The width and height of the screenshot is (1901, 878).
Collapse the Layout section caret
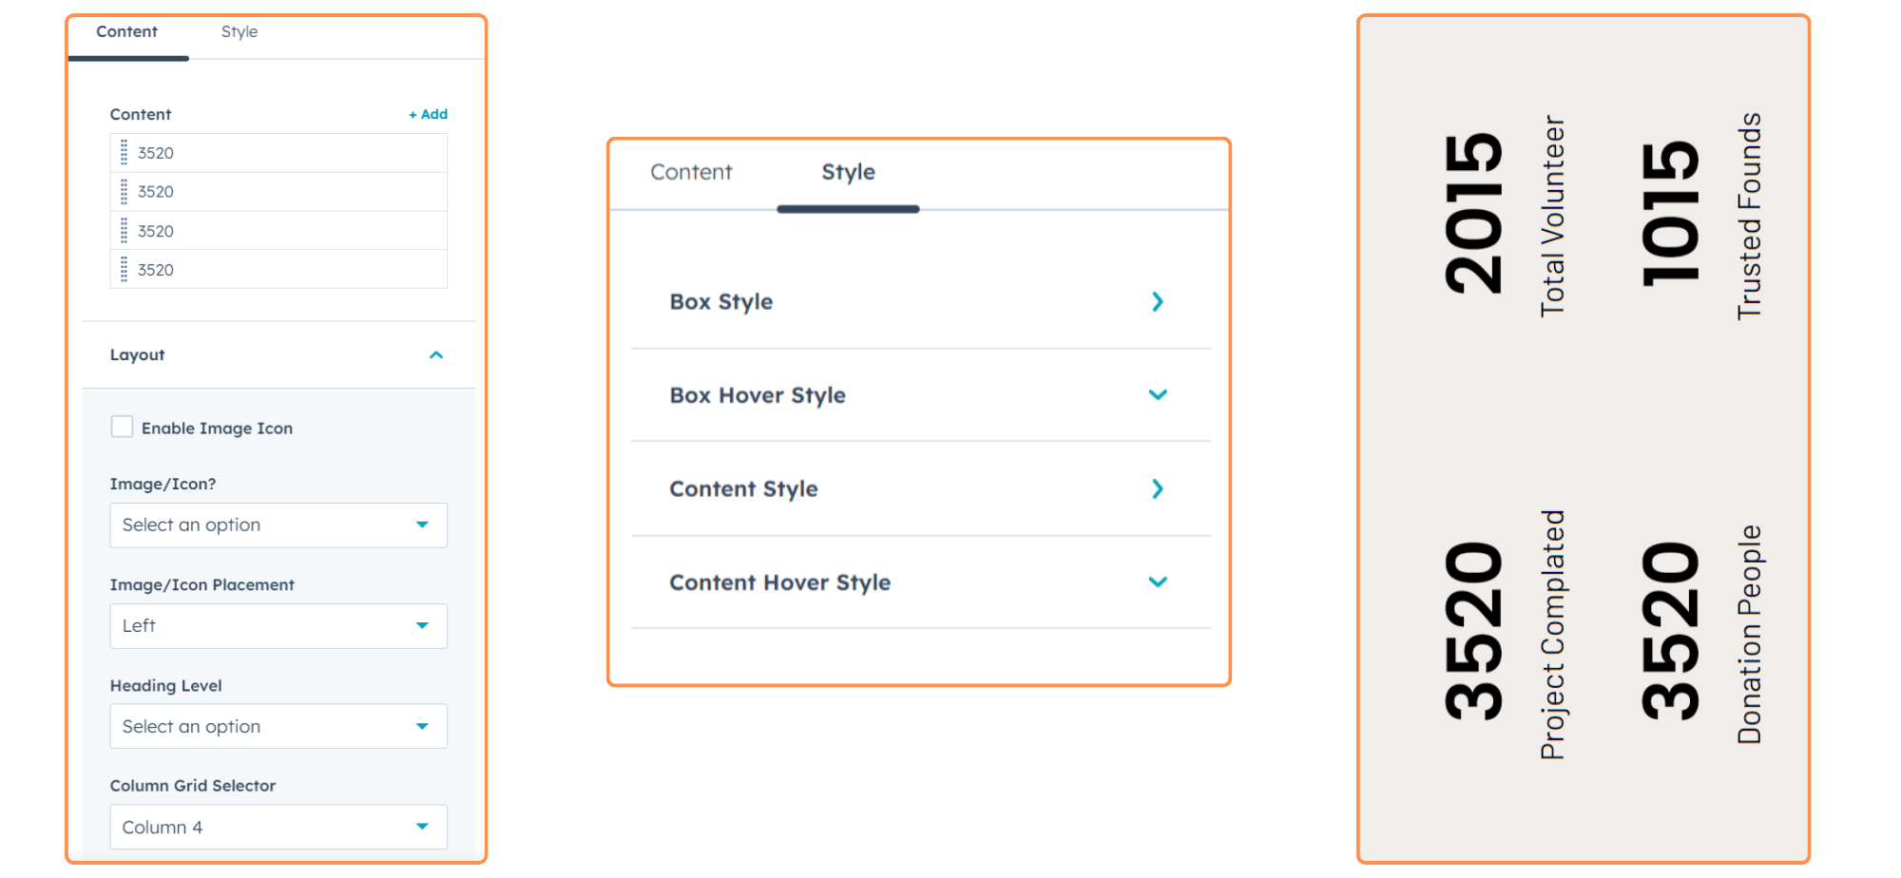point(436,355)
